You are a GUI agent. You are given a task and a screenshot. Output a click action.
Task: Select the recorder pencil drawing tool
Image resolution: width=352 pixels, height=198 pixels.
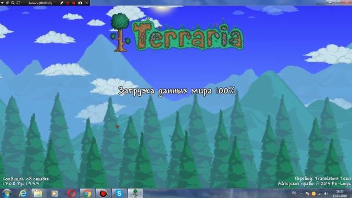(62, 3)
